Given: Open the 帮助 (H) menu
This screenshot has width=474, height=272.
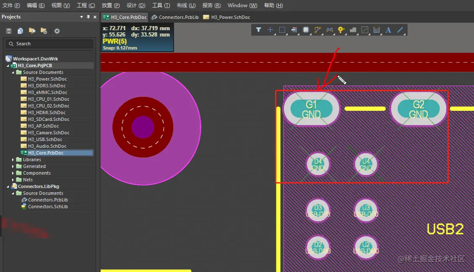Looking at the screenshot, I should (x=273, y=5).
